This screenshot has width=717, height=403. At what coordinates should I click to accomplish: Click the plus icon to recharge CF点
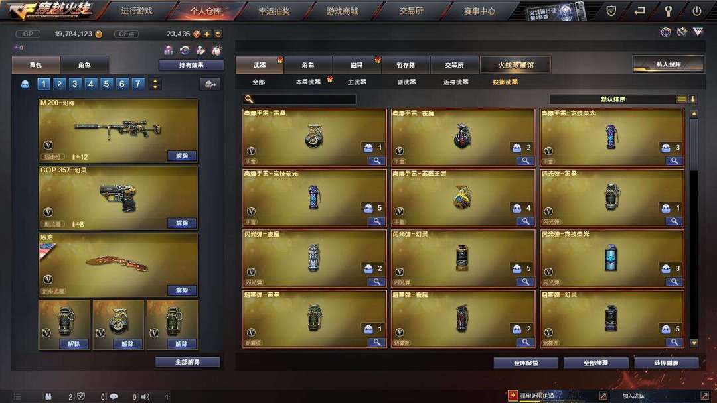point(206,34)
